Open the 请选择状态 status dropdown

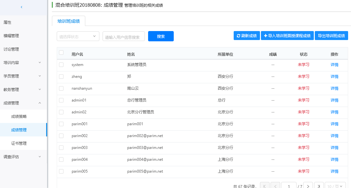[x=78, y=37]
